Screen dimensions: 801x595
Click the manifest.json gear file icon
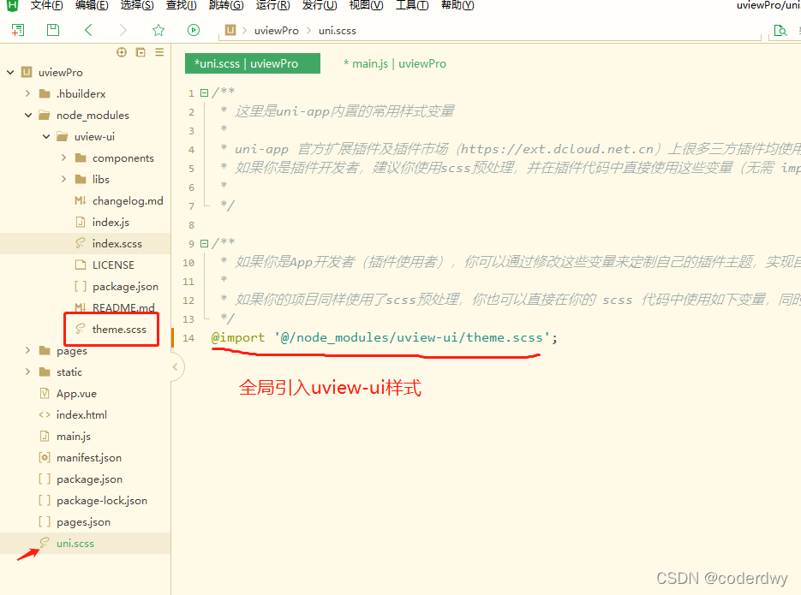(45, 458)
